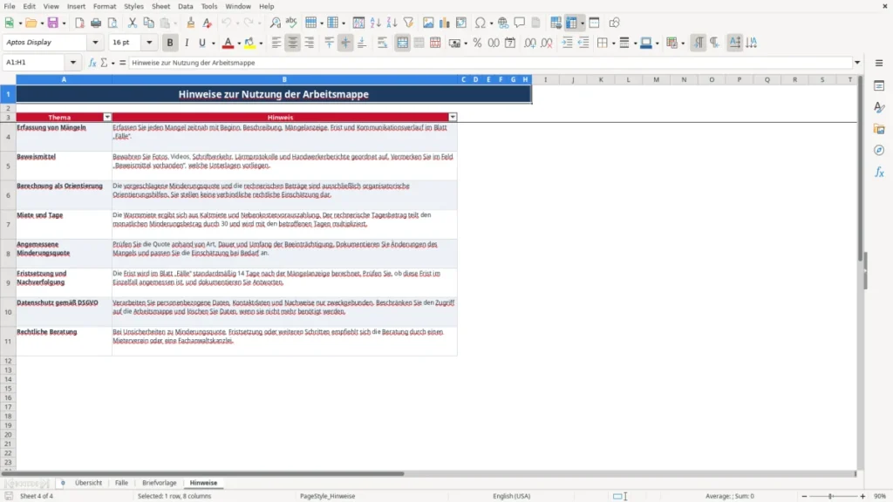Click the zoom in plus button
The width and height of the screenshot is (893, 502).
point(862,496)
